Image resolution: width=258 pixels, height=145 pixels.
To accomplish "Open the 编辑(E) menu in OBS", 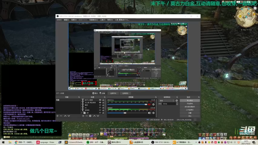I will click(66, 20).
